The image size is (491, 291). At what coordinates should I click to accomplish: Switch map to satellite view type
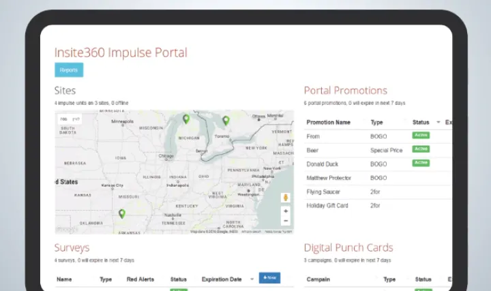76,119
